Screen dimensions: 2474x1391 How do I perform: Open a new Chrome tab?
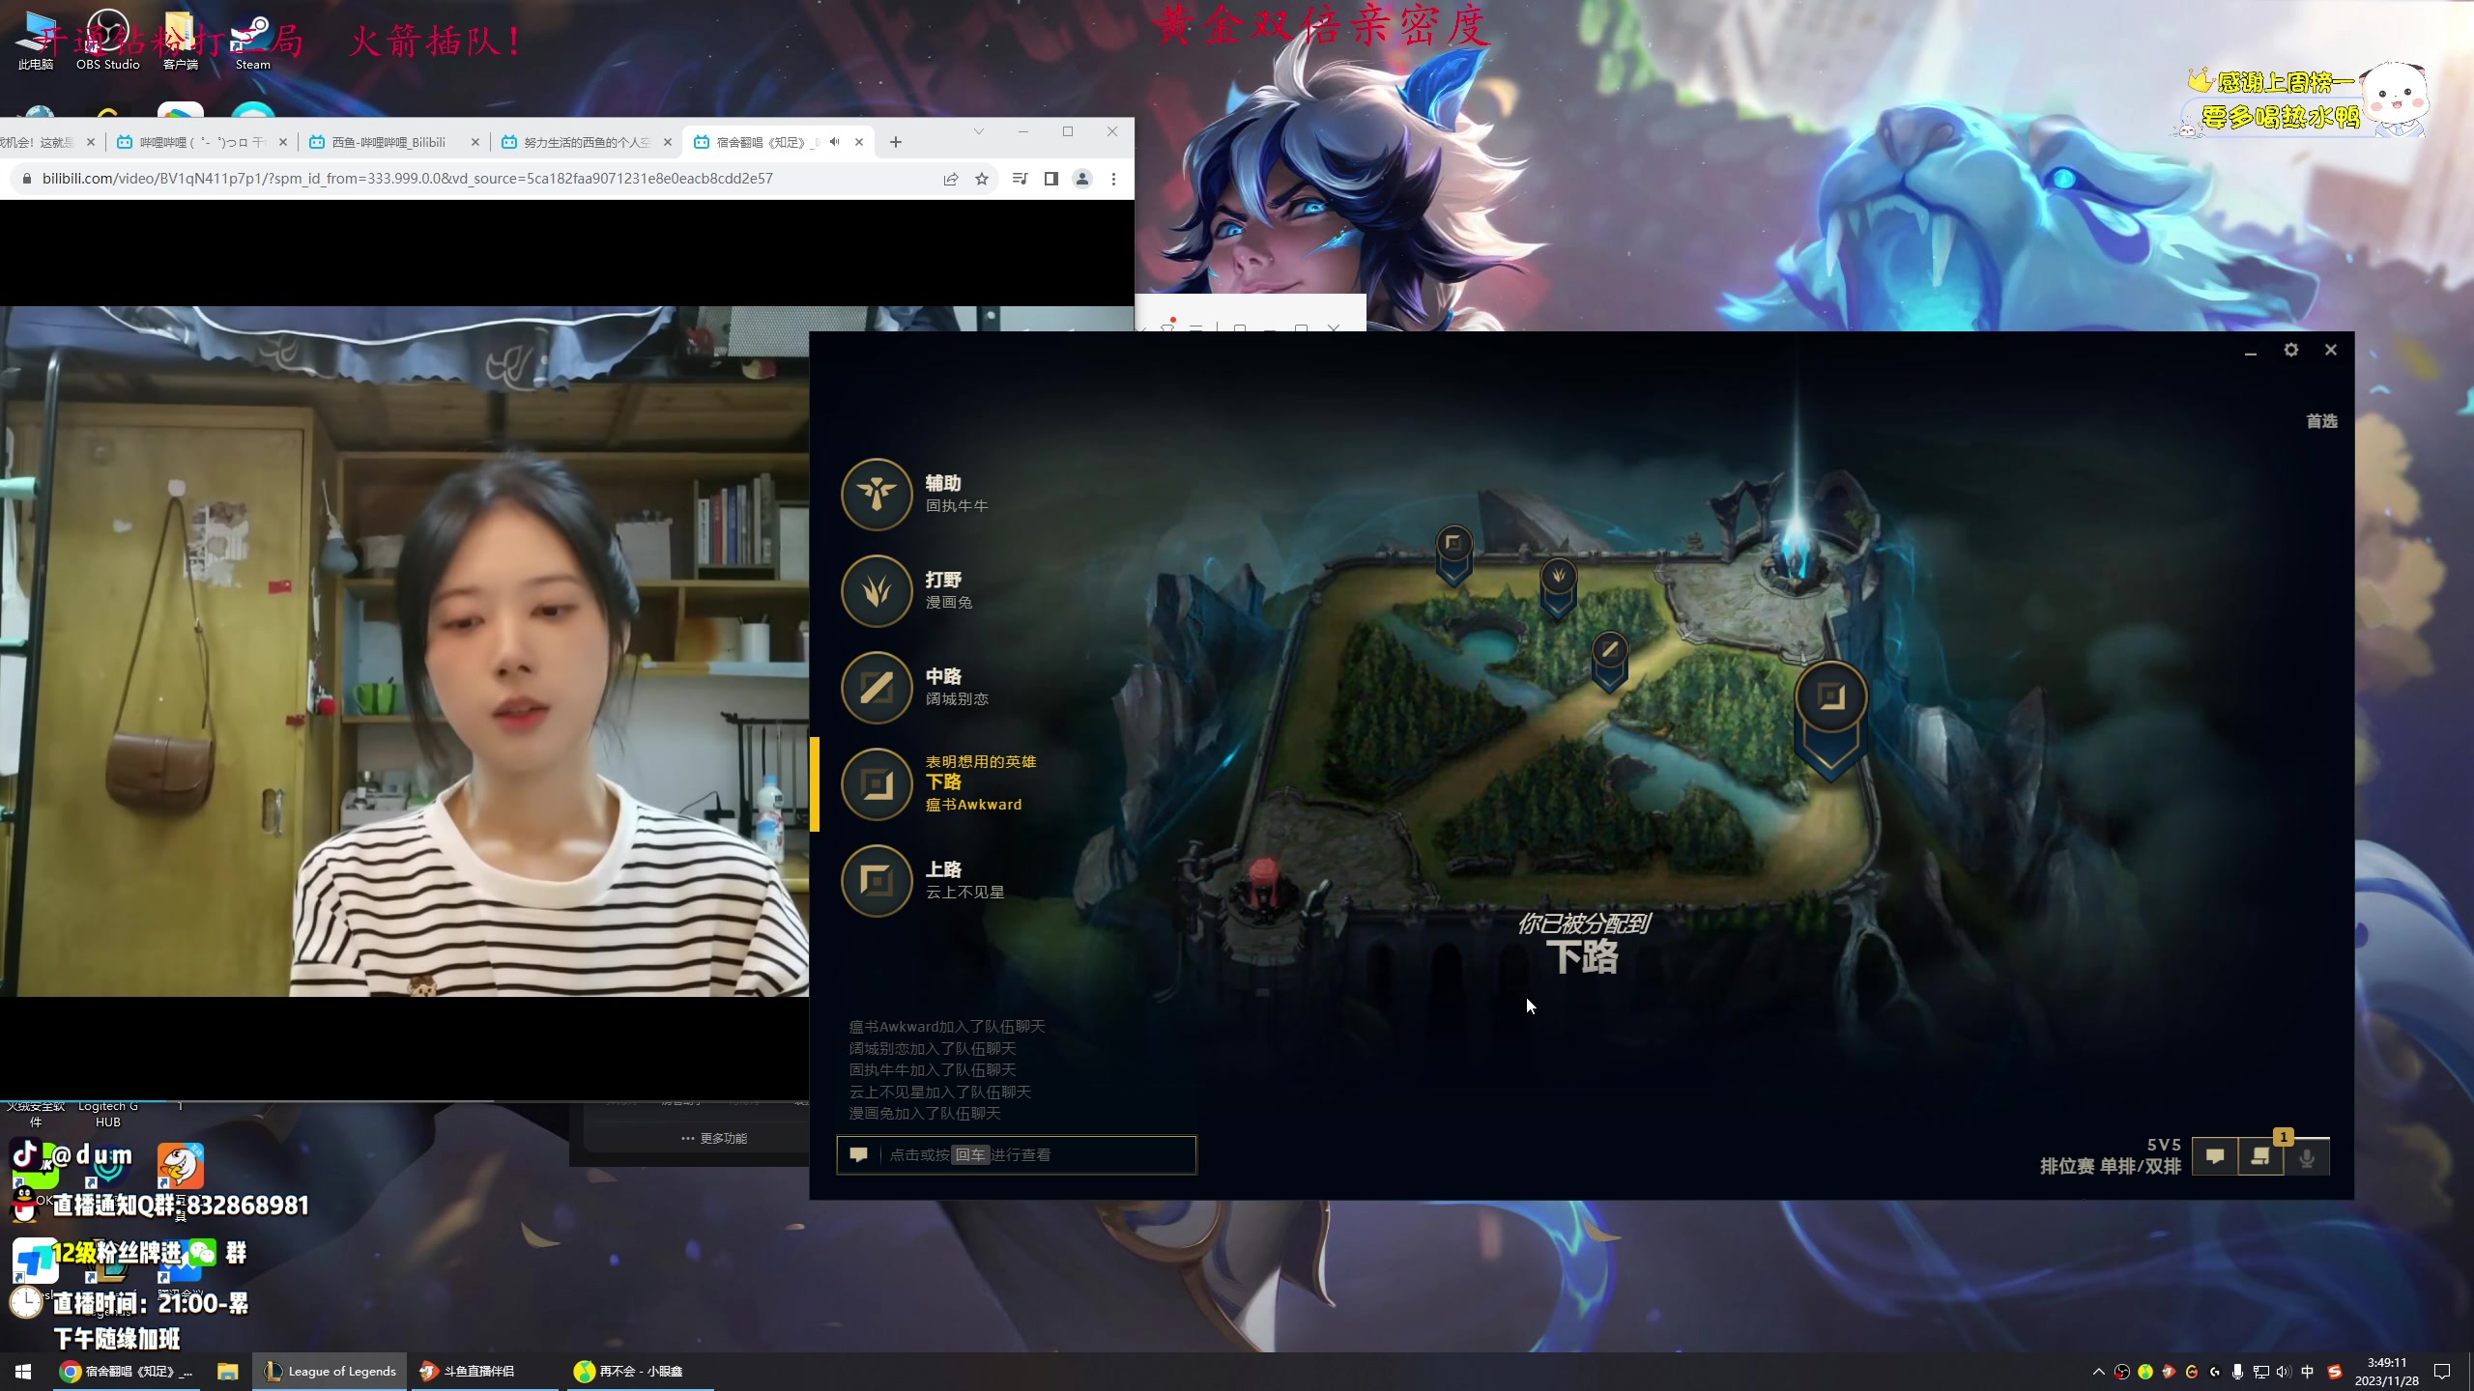pos(896,142)
